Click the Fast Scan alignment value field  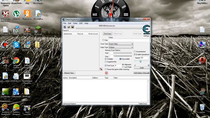118,66
